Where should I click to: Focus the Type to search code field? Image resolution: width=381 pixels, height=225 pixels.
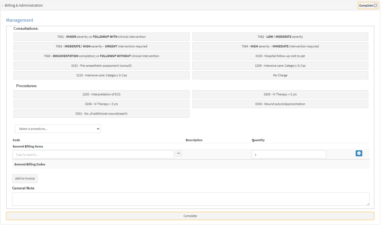(93, 154)
